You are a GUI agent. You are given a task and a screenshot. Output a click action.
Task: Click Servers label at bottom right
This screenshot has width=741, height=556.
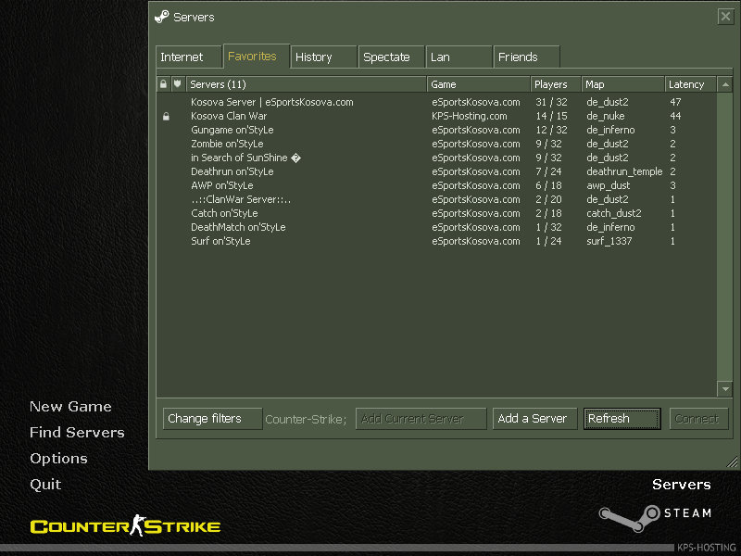click(682, 485)
